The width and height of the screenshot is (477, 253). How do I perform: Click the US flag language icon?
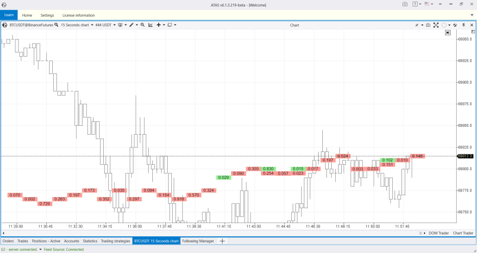tap(427, 4)
